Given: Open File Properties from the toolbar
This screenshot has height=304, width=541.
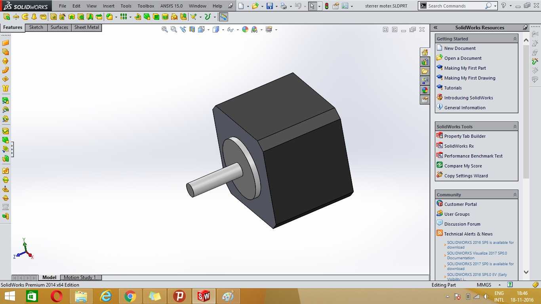Looking at the screenshot, I should point(336,6).
